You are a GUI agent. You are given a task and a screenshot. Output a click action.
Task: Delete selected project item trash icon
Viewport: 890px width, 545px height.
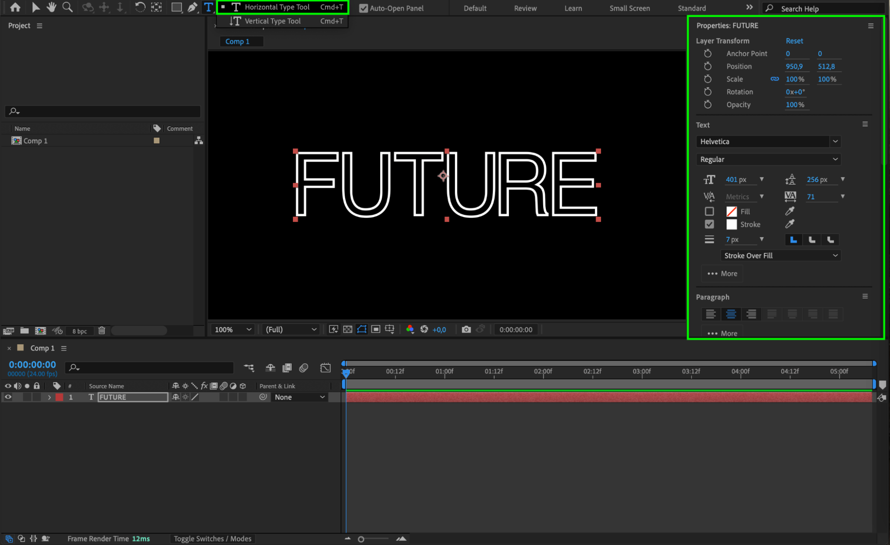[102, 331]
